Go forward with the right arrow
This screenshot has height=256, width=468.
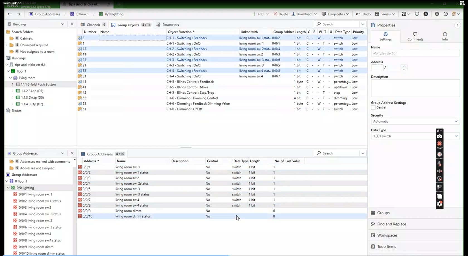click(19, 14)
